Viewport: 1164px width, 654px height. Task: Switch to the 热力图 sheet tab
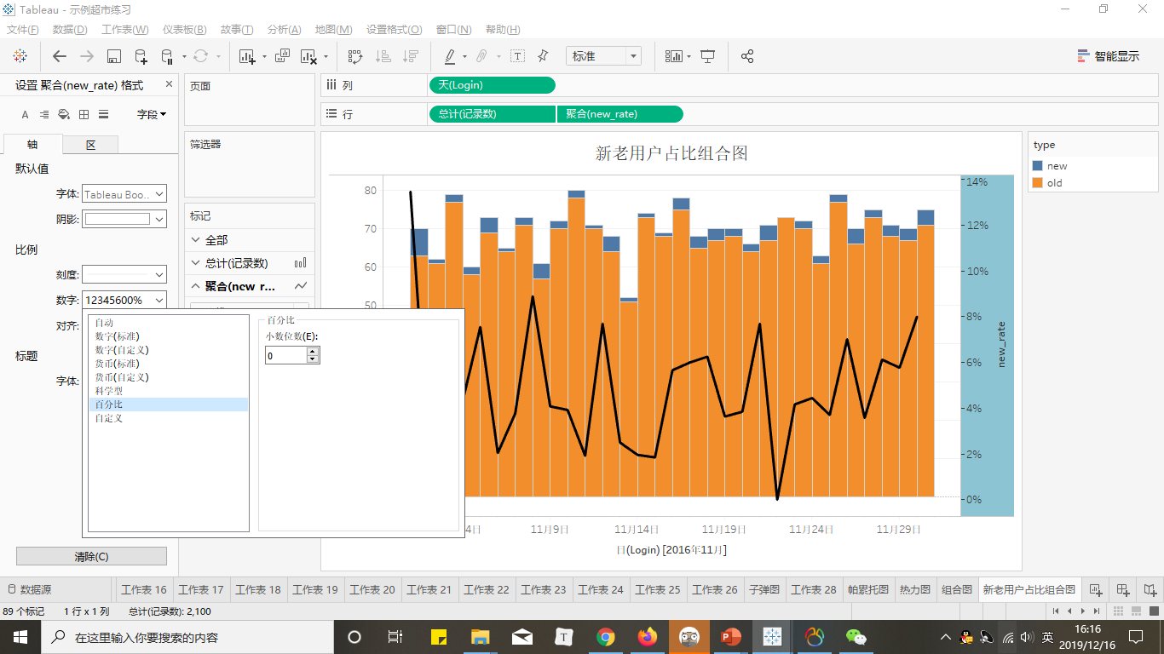pos(915,589)
